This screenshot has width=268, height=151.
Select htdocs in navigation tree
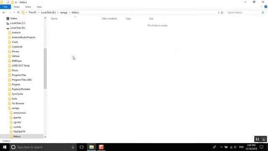coord(17,136)
